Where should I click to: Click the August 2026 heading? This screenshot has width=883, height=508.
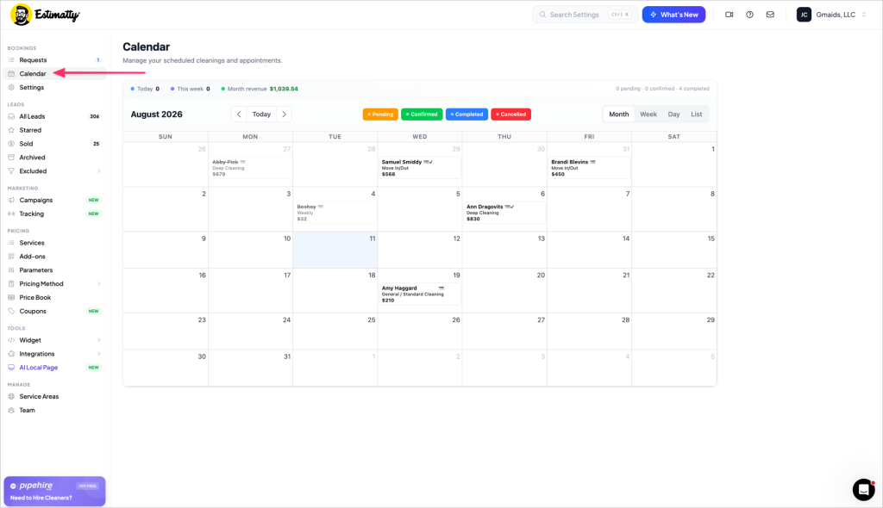[x=157, y=115]
